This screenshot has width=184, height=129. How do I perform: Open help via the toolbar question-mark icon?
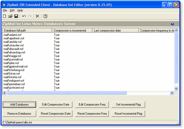coord(45,16)
